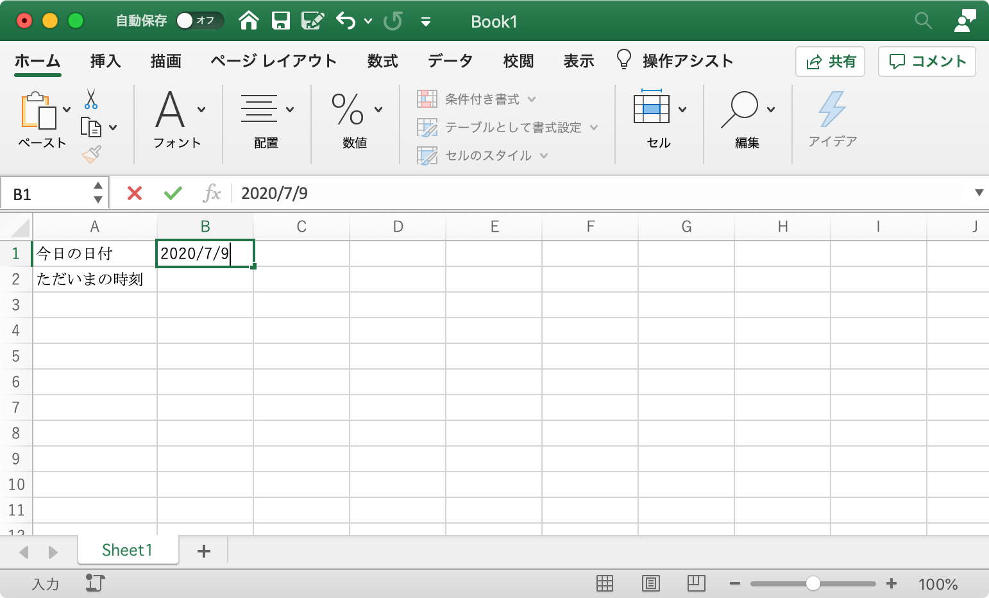Expand the paste options arrow
This screenshot has width=989, height=598.
pyautogui.click(x=67, y=110)
